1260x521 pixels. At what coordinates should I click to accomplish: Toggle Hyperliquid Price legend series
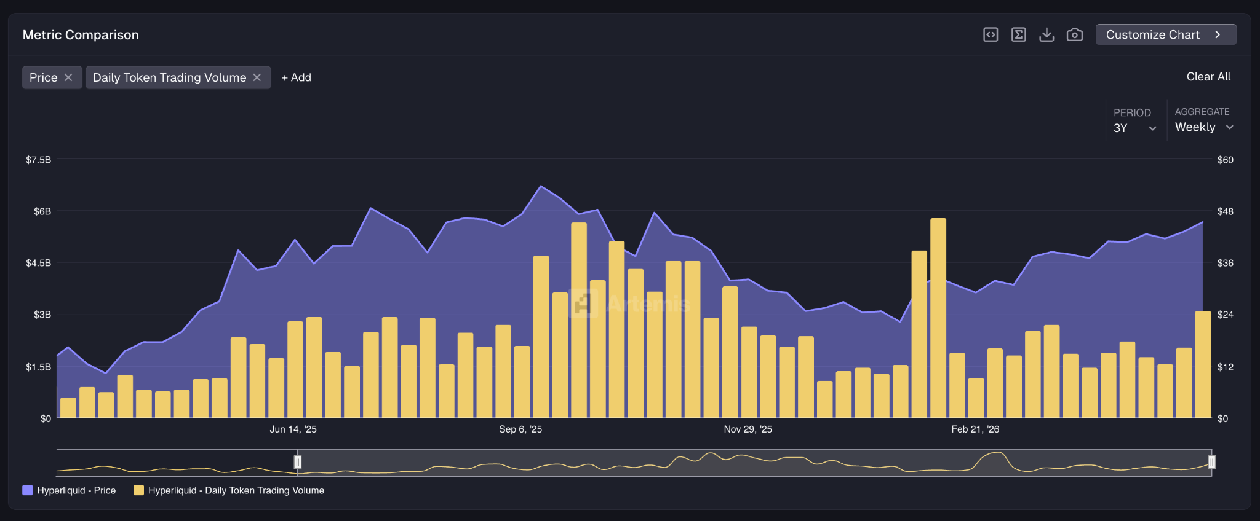(69, 490)
